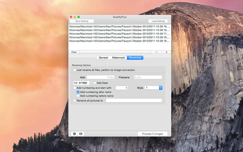Enable 'Just rename all files' checkbox

(x=75, y=70)
